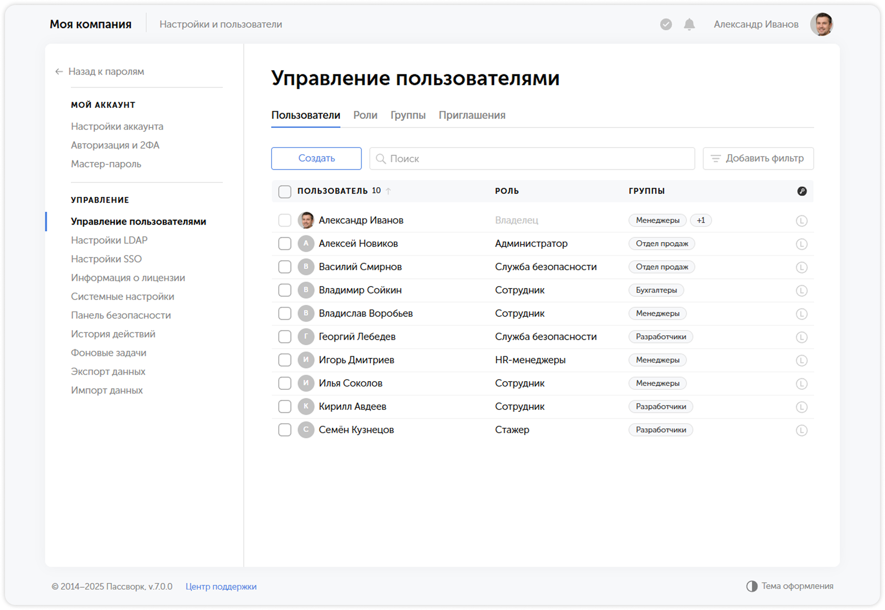The width and height of the screenshot is (885, 610).
Task: Click the key icon in the table header
Action: point(802,191)
